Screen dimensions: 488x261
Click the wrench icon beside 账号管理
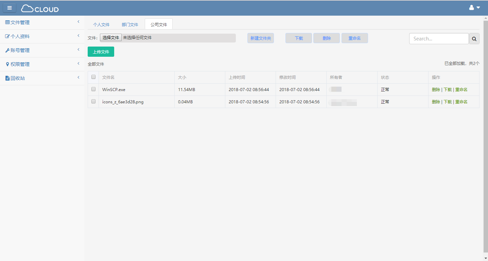pos(7,50)
